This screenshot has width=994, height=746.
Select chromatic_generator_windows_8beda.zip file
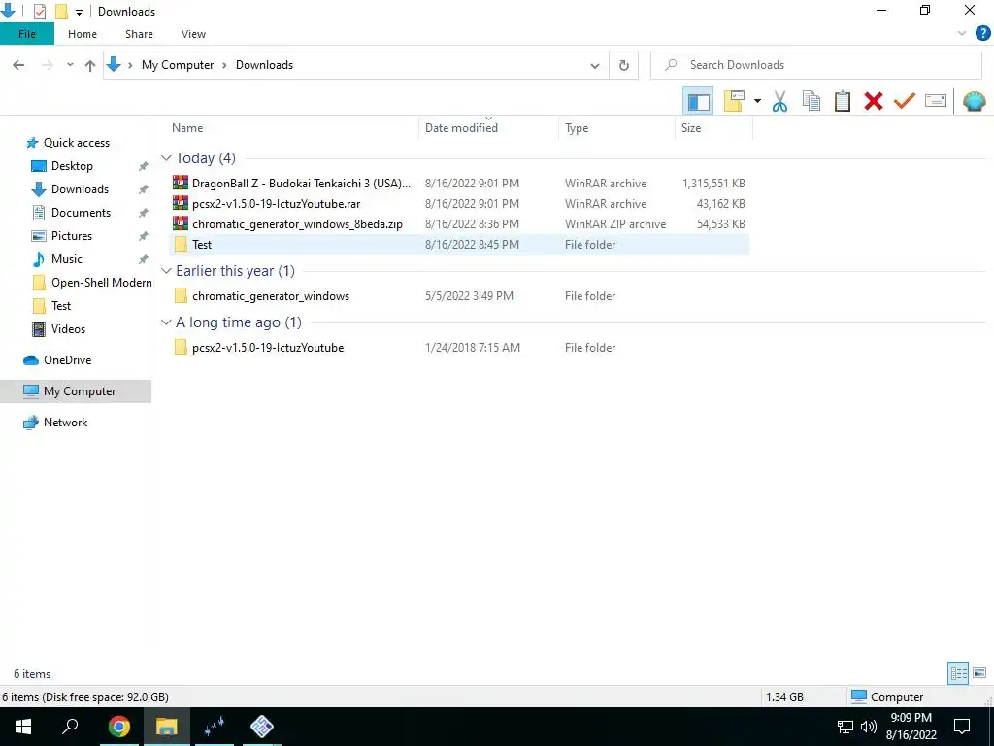(459, 224)
